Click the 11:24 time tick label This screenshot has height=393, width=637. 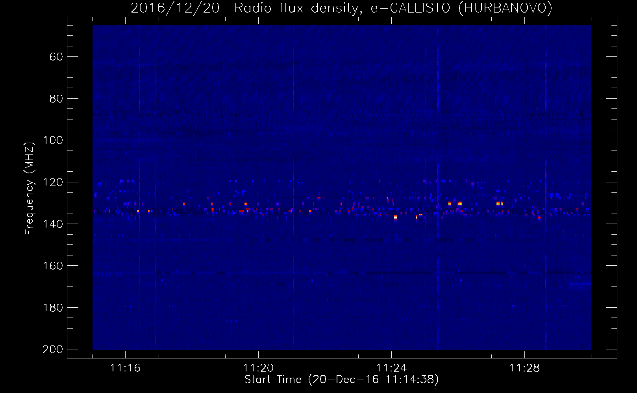click(x=391, y=368)
